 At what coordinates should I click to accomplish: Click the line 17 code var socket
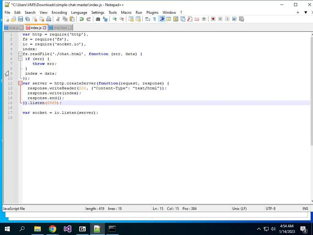60,113
